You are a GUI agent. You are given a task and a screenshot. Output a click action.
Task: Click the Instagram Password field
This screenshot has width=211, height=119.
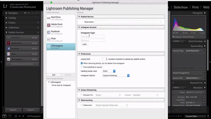[92, 40]
